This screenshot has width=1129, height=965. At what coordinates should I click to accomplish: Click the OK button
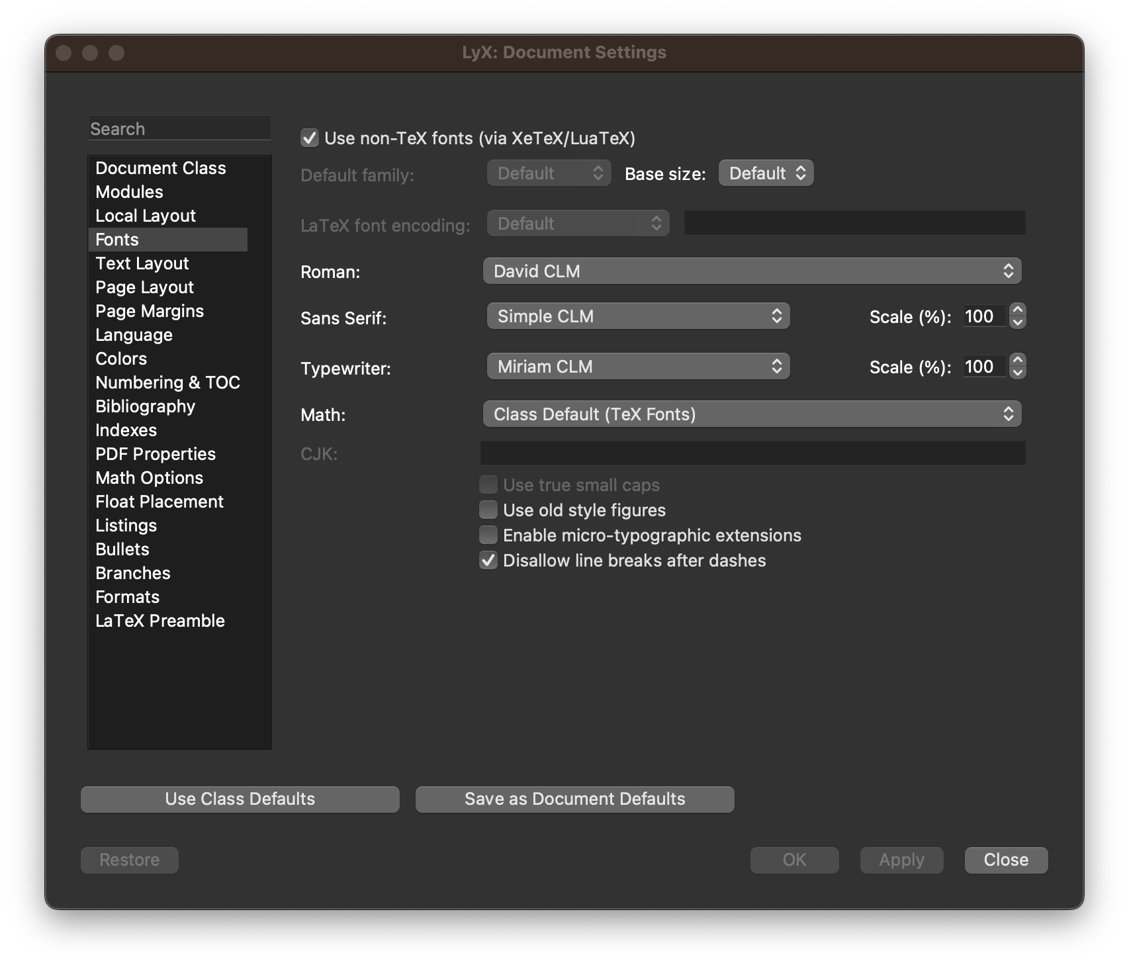pos(794,860)
